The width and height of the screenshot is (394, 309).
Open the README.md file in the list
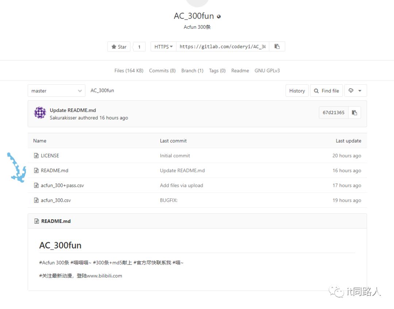pos(54,170)
